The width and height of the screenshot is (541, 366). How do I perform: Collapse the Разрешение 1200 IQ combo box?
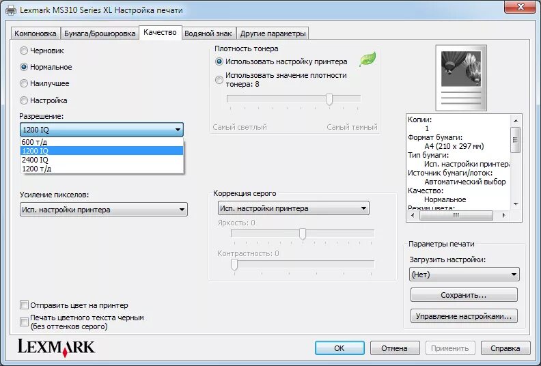(x=101, y=130)
